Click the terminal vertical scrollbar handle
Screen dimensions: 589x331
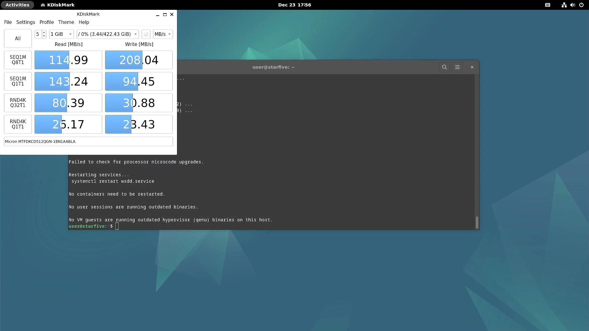pos(477,222)
